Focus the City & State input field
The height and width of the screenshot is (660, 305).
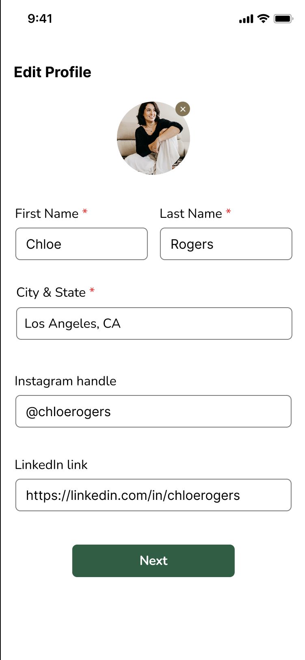coord(154,323)
